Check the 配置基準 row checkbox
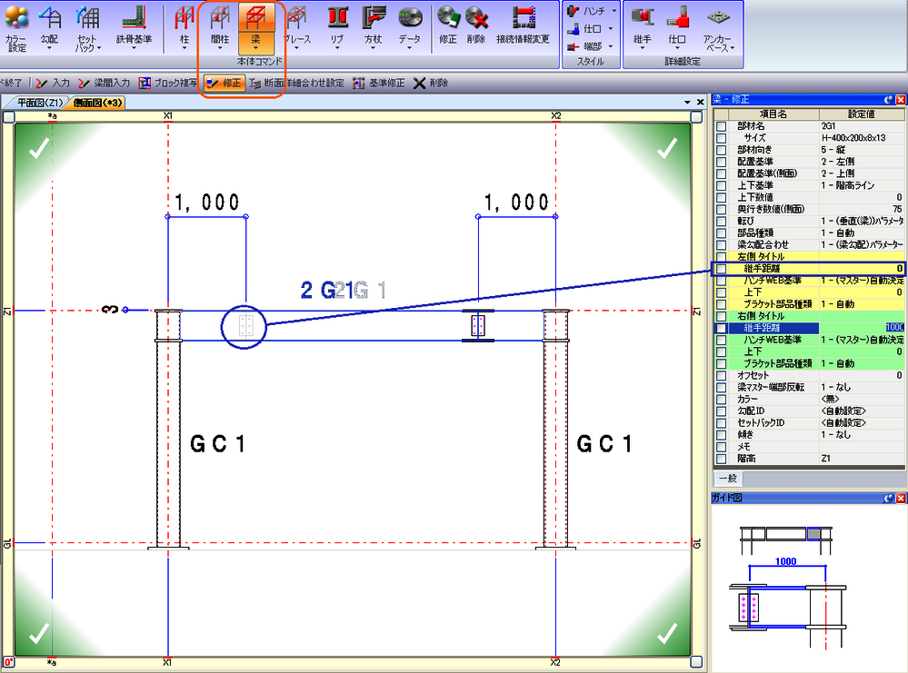Screen dimensions: 908x673 click(721, 162)
